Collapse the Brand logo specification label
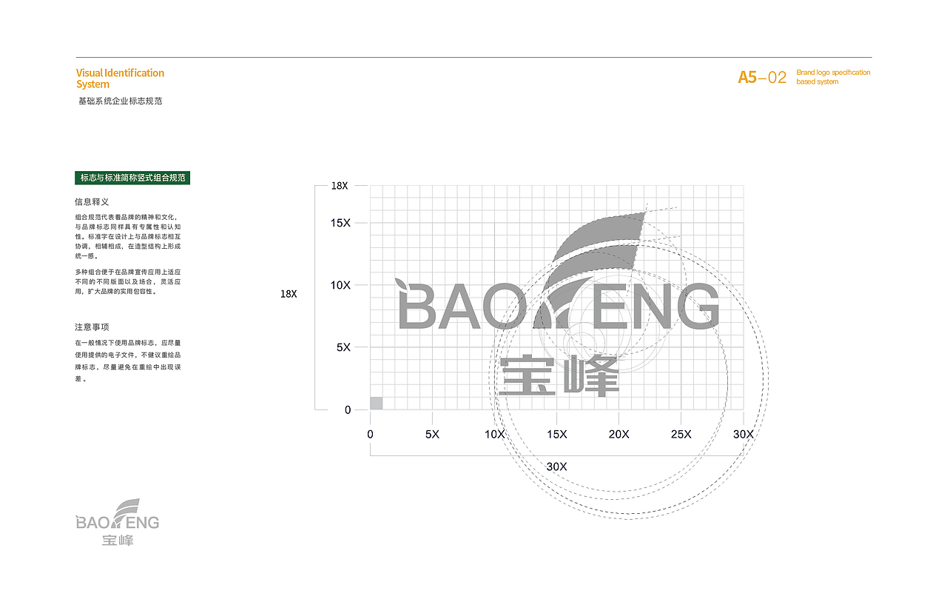The image size is (947, 602). (x=832, y=76)
